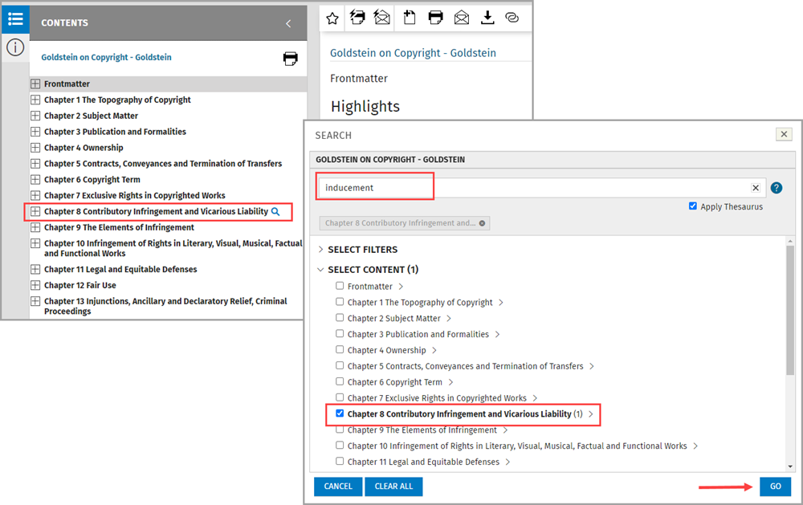
Task: Copy link to document icon
Action: pos(512,18)
